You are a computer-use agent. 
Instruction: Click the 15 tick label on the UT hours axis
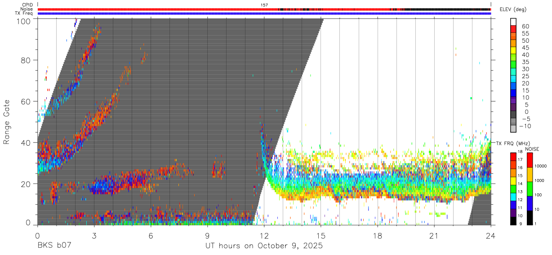click(x=321, y=235)
